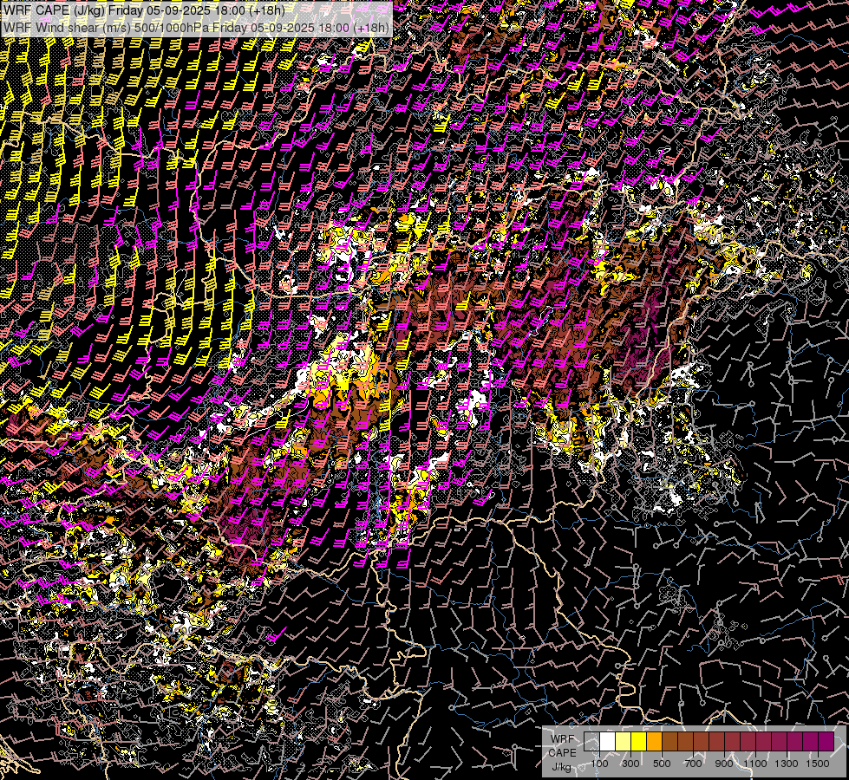Click the legend value 900

click(724, 764)
